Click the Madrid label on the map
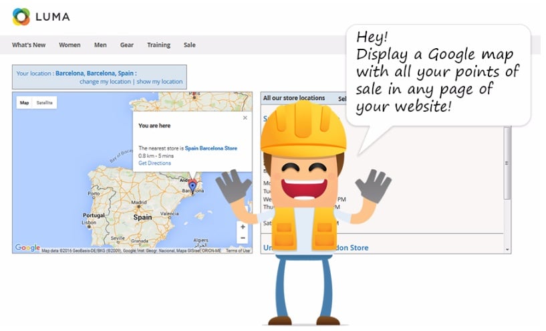Viewport: 546px width, 331px height. pos(138,202)
